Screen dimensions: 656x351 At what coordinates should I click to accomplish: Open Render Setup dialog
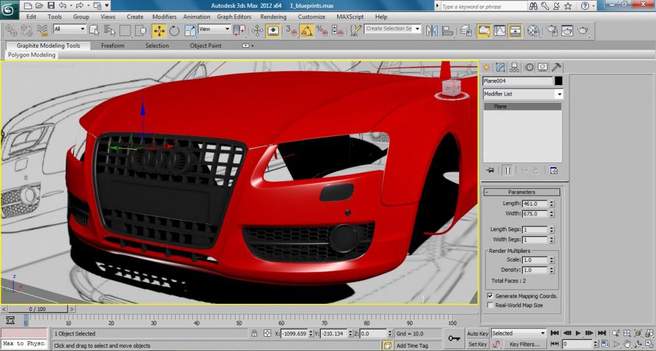(552, 30)
